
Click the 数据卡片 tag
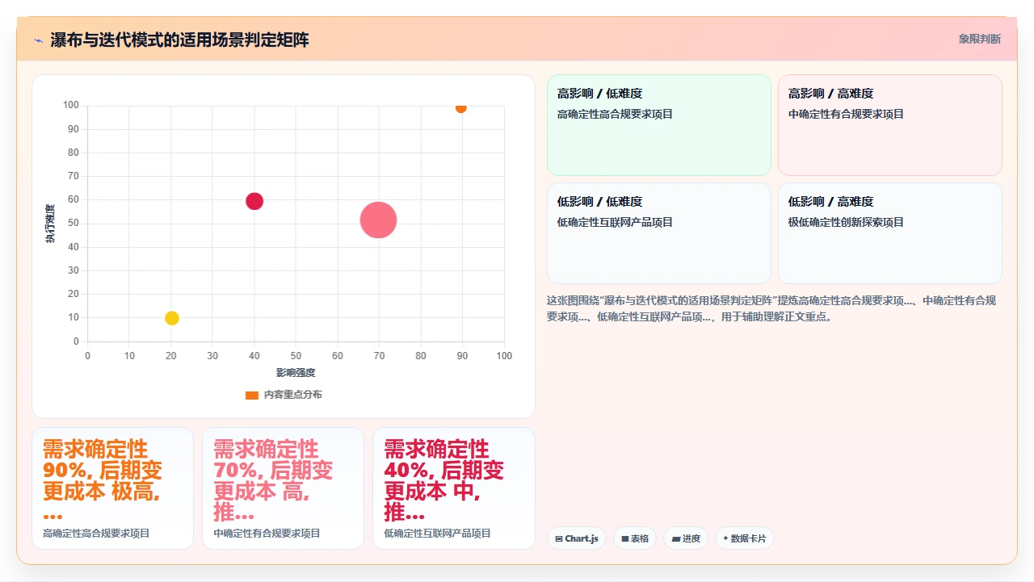tap(745, 538)
